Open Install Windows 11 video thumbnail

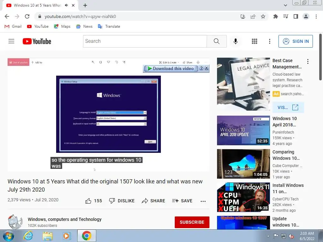point(243,197)
